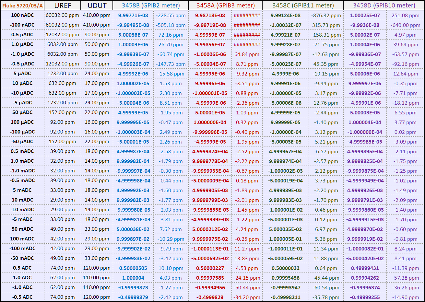
Task: Click the 5 mADC row label
Action: [x=22, y=190]
